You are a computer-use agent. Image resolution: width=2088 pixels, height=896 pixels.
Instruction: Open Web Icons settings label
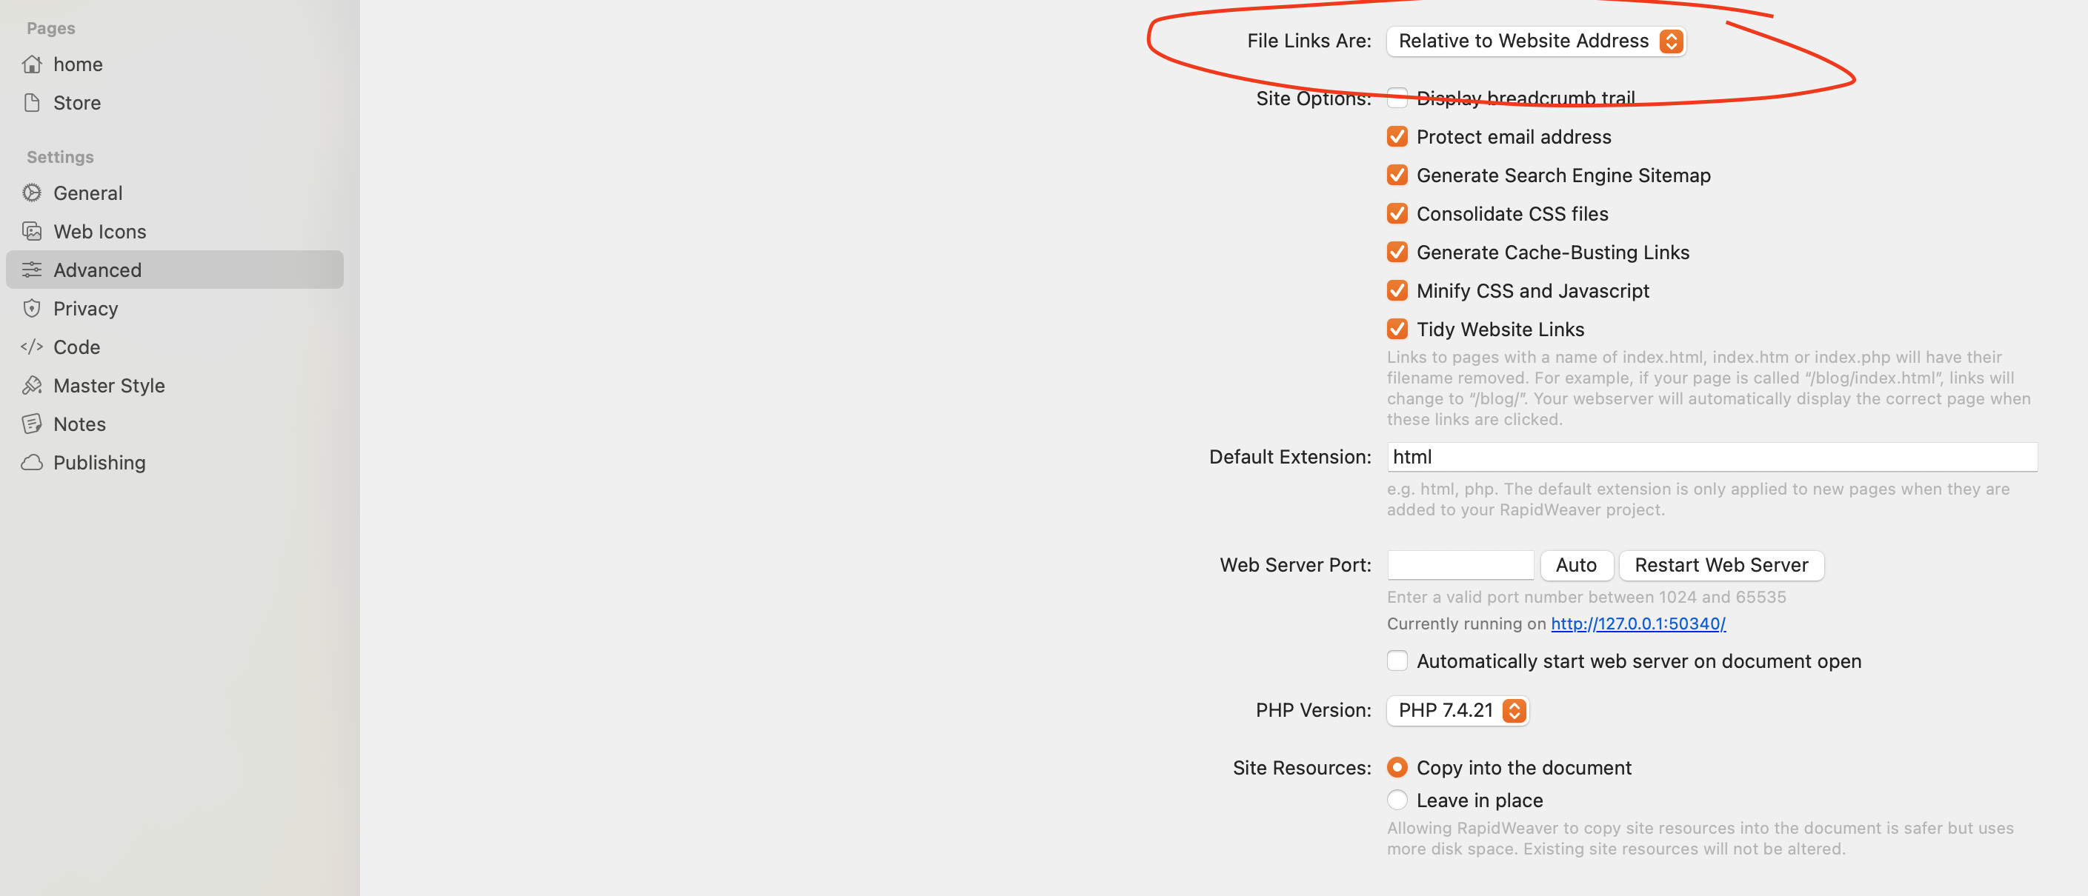coord(100,232)
